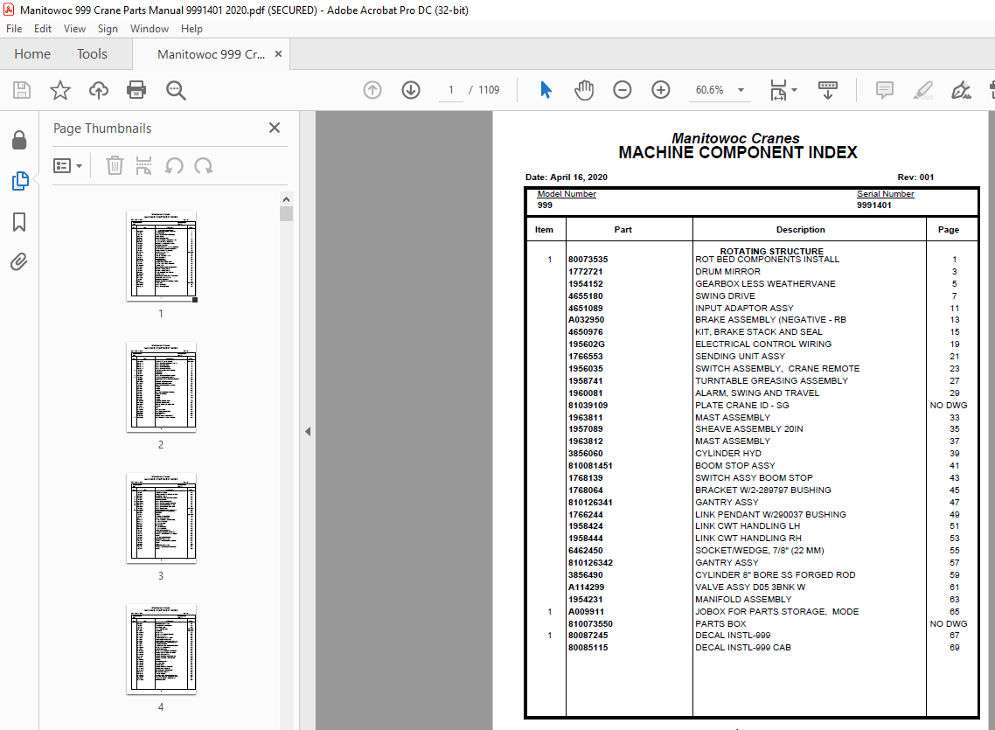Click description TURNTABLE GREASING ASSEMBLY
This screenshot has width=995, height=730.
772,380
